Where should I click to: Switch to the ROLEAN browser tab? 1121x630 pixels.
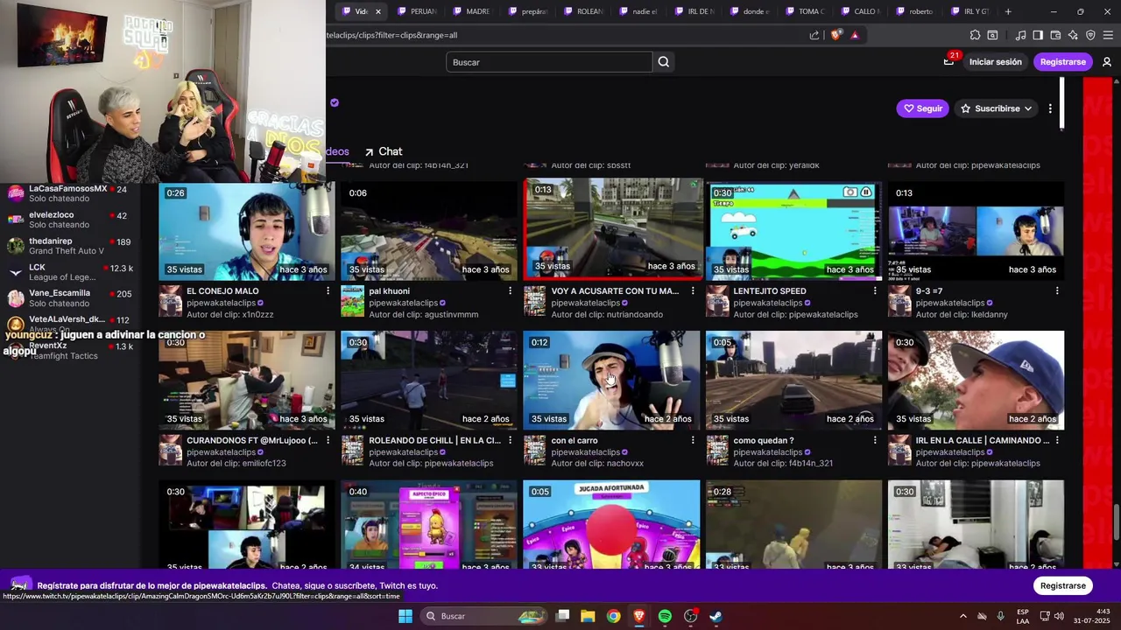[x=584, y=11]
